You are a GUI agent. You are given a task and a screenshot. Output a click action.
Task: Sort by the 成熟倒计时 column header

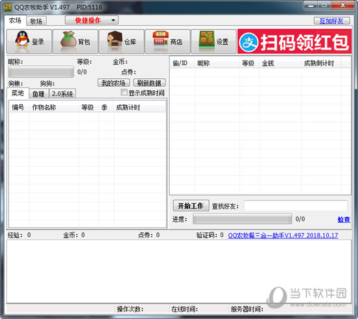tap(322, 63)
